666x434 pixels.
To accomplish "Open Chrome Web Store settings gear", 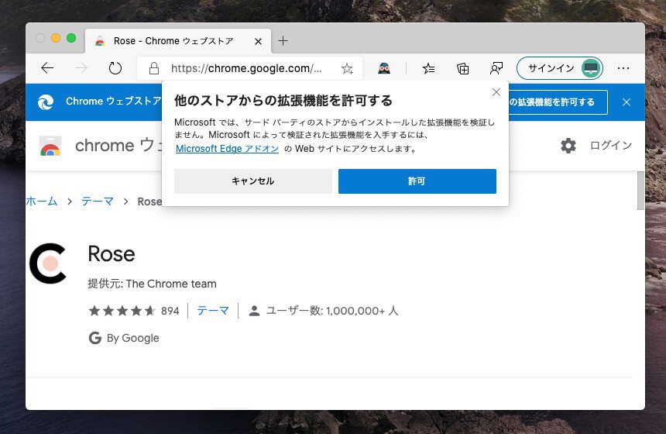I will click(568, 146).
